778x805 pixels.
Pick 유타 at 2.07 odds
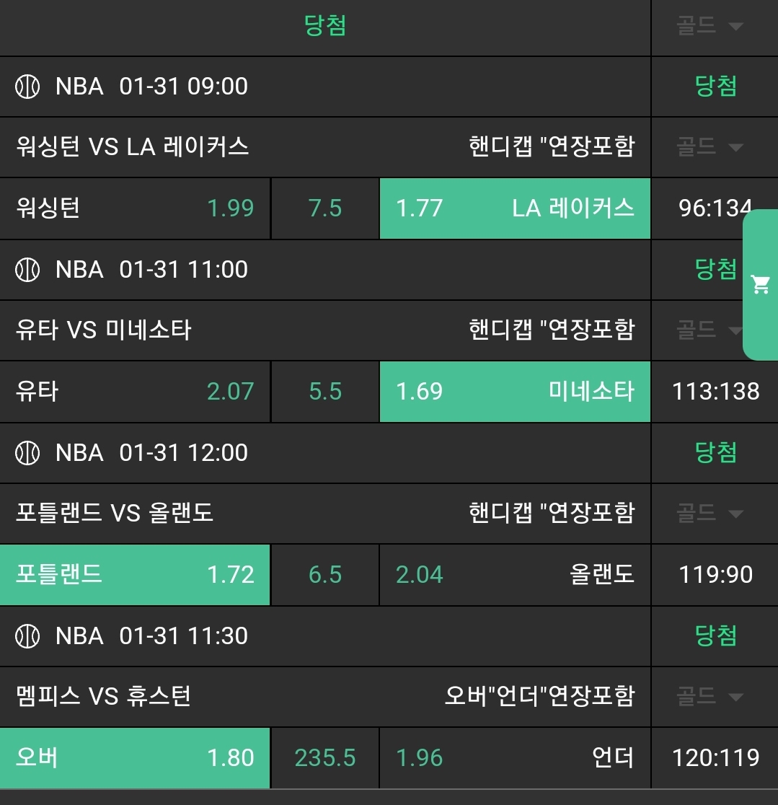pos(135,392)
